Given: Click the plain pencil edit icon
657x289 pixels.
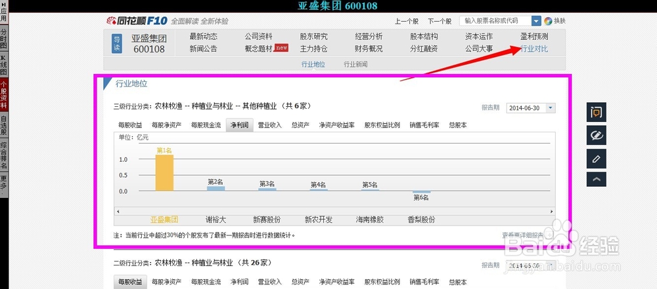Looking at the screenshot, I should pos(596,159).
